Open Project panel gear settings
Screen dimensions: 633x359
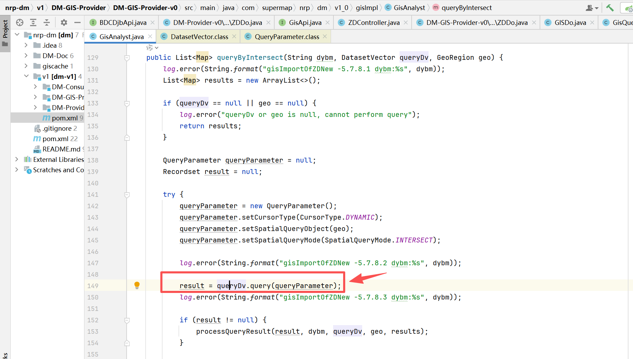[x=64, y=22]
